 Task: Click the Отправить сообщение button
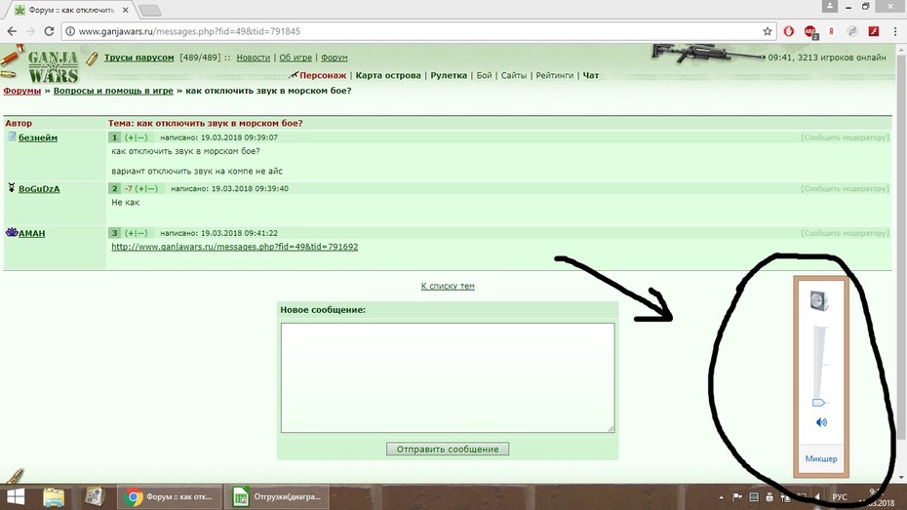(x=448, y=450)
